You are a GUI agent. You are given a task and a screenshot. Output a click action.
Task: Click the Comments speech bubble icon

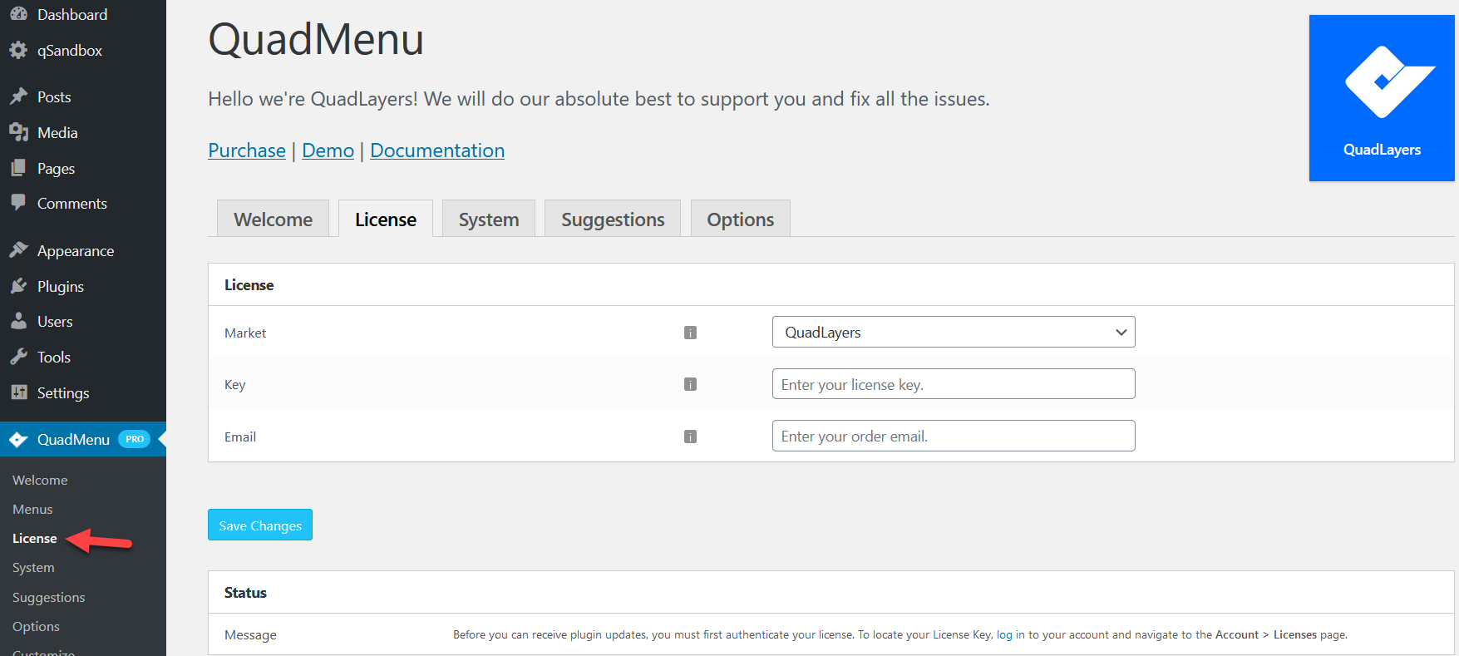tap(18, 203)
